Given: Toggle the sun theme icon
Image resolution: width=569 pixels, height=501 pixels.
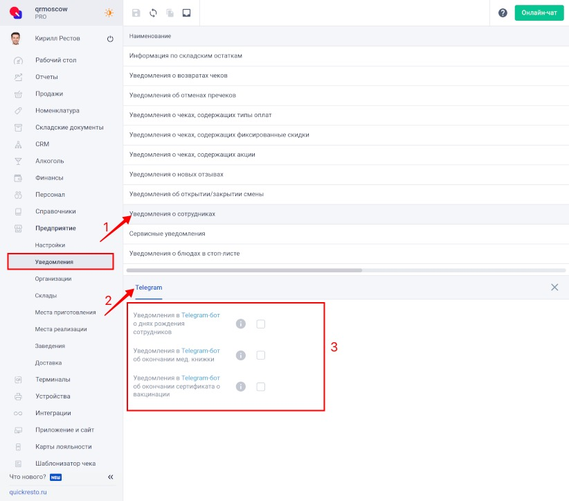Looking at the screenshot, I should tap(109, 12).
